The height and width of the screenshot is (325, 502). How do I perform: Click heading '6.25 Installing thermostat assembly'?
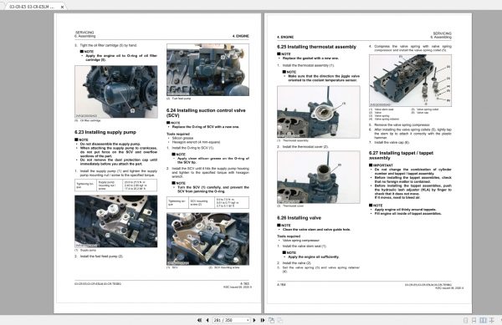(316, 47)
